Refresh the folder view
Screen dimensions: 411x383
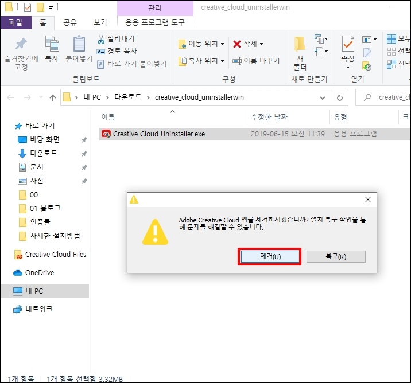tap(340, 97)
